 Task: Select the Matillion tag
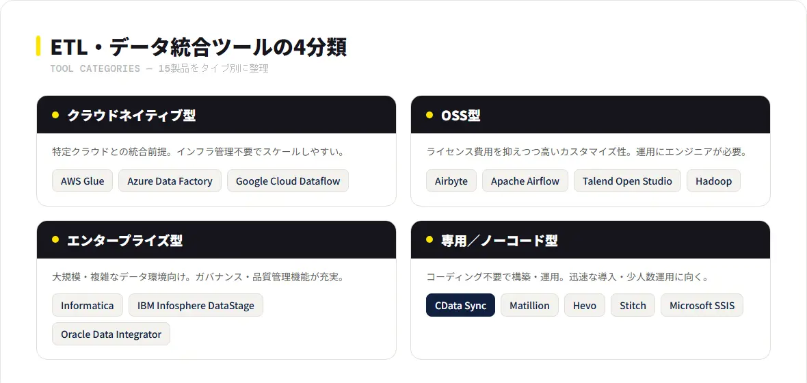click(529, 305)
